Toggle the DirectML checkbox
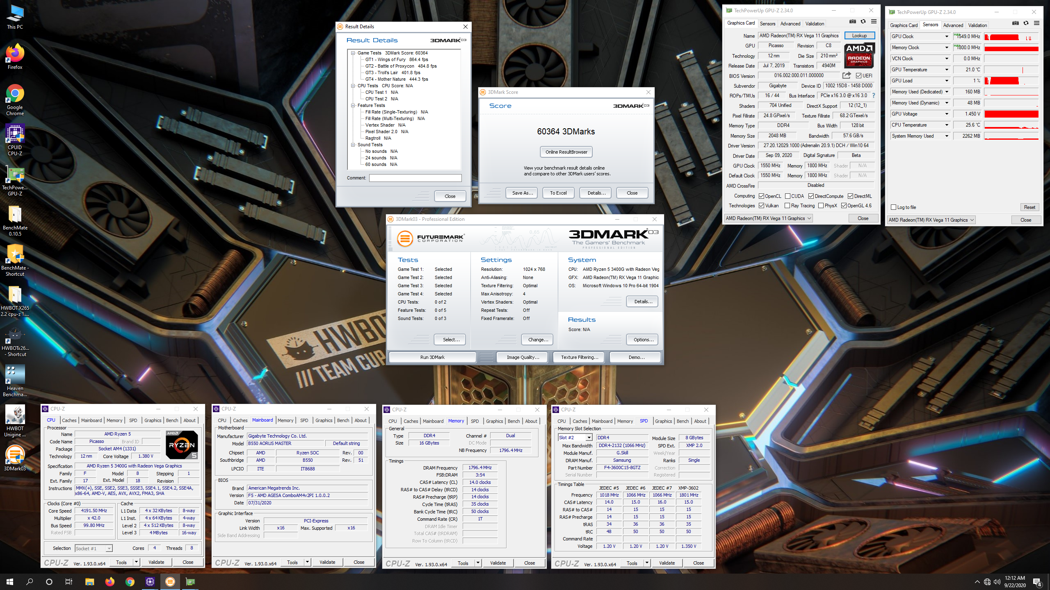Screen dimensions: 1050x590 pos(850,196)
